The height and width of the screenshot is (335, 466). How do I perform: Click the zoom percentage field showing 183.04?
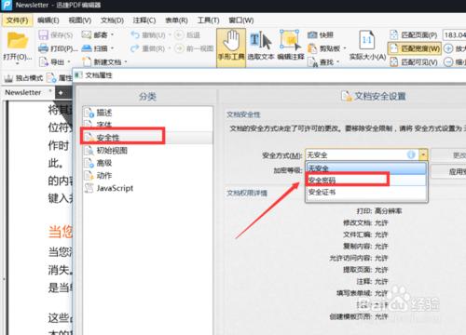tap(454, 34)
